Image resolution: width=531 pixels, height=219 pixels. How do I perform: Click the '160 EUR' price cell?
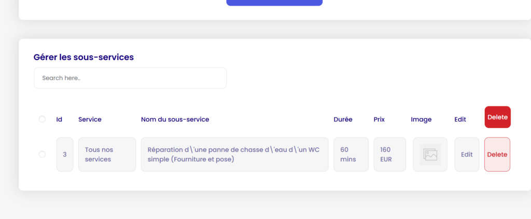click(390, 155)
